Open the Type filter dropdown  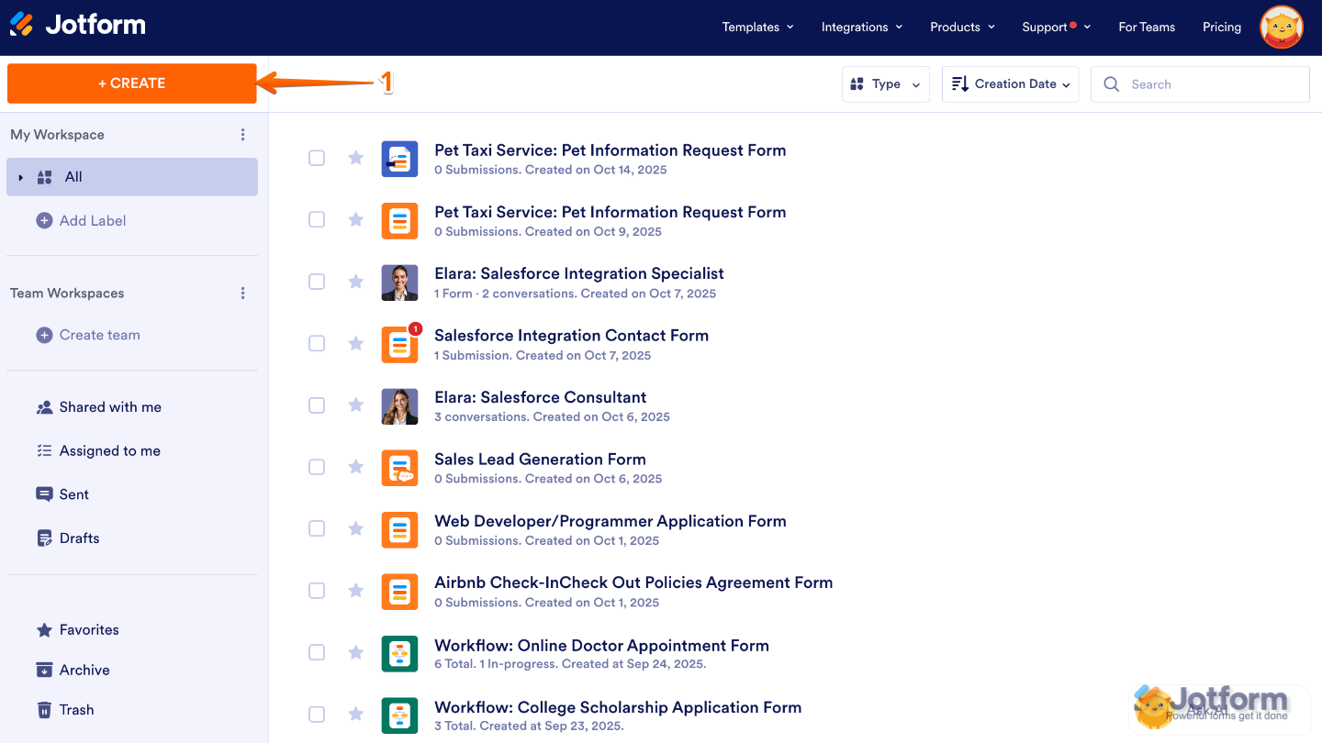click(885, 84)
